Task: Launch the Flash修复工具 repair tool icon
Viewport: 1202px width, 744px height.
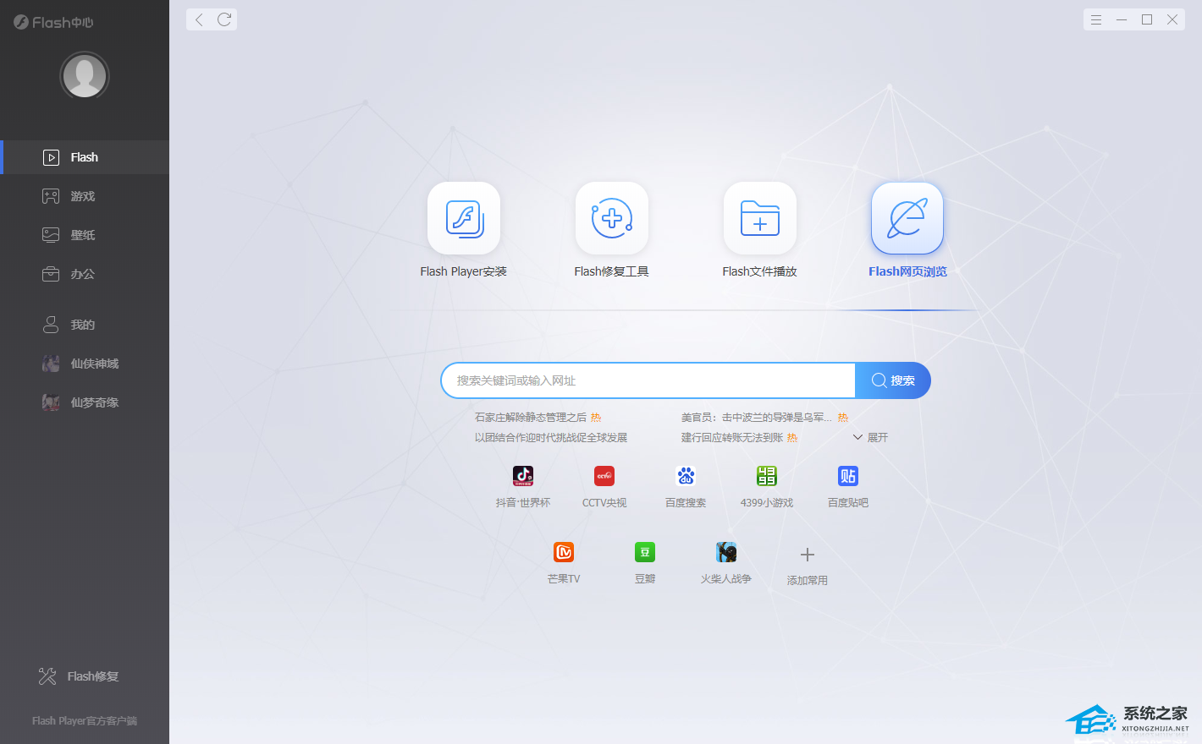Action: [x=612, y=218]
